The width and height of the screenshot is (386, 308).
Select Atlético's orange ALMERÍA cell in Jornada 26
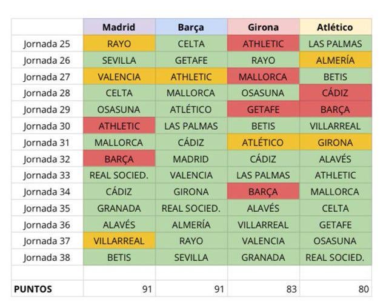[x=335, y=60]
